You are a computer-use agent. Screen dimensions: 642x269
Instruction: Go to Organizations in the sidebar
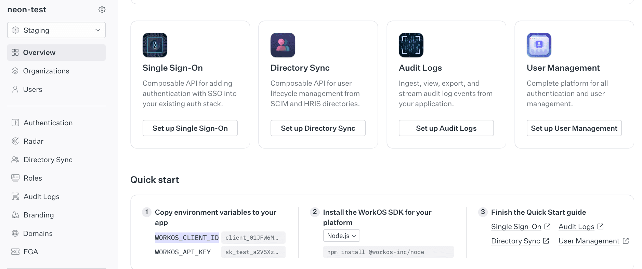(46, 71)
